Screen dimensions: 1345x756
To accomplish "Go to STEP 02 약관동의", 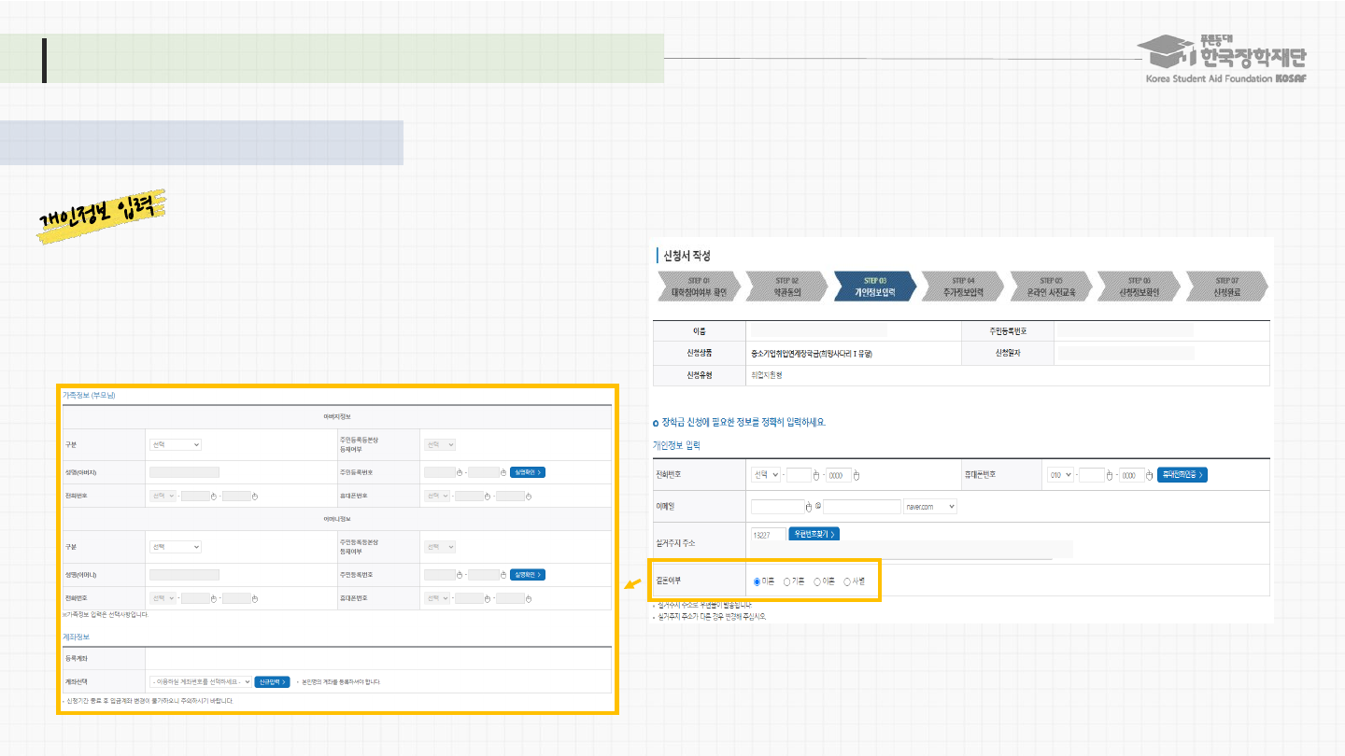I will click(x=786, y=286).
